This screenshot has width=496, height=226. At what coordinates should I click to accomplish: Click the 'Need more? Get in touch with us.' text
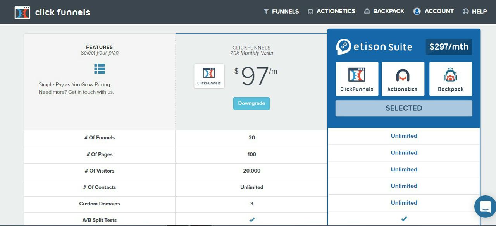[76, 92]
